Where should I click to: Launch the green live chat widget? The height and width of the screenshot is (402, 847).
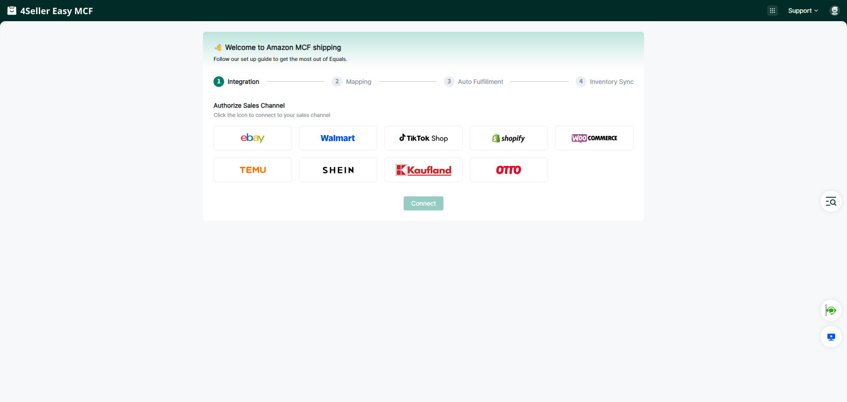pos(831,311)
